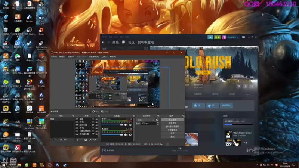This screenshot has height=168, width=299.
Task: Increase transition duration with up stepper
Action: point(157,123)
